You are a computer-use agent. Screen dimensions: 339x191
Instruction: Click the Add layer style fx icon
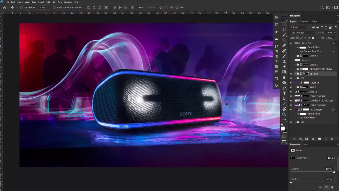coord(300,139)
